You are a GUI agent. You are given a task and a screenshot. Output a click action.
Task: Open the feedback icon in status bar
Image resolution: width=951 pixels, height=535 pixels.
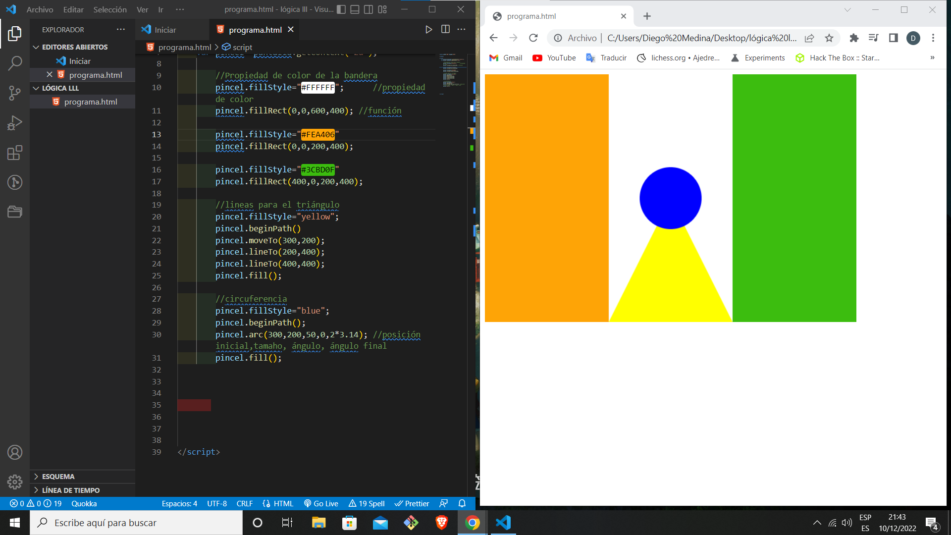pyautogui.click(x=444, y=504)
